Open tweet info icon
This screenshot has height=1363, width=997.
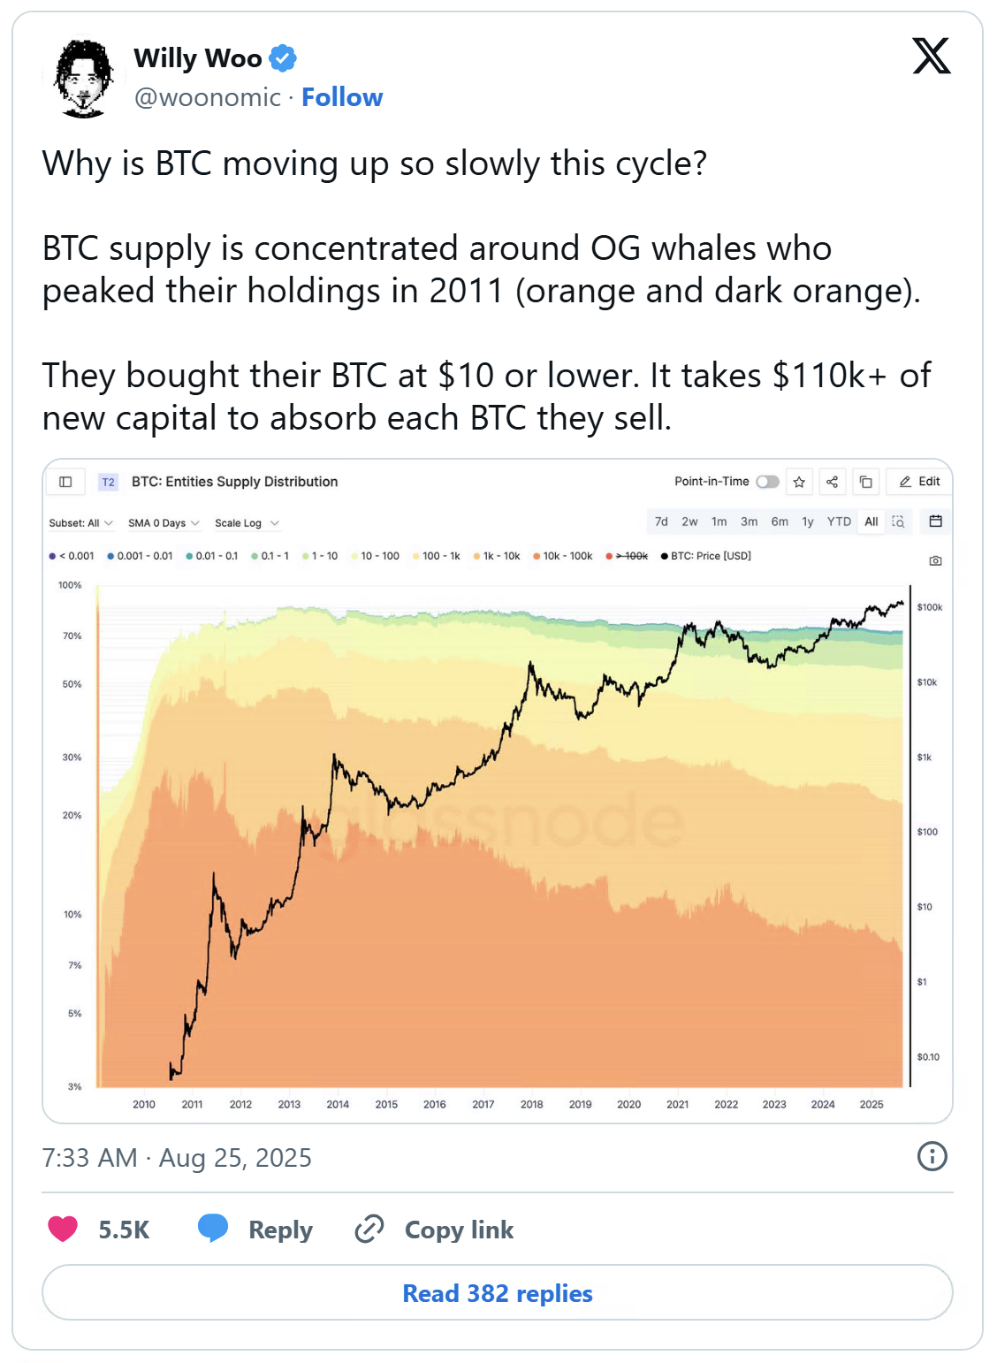(x=932, y=1156)
